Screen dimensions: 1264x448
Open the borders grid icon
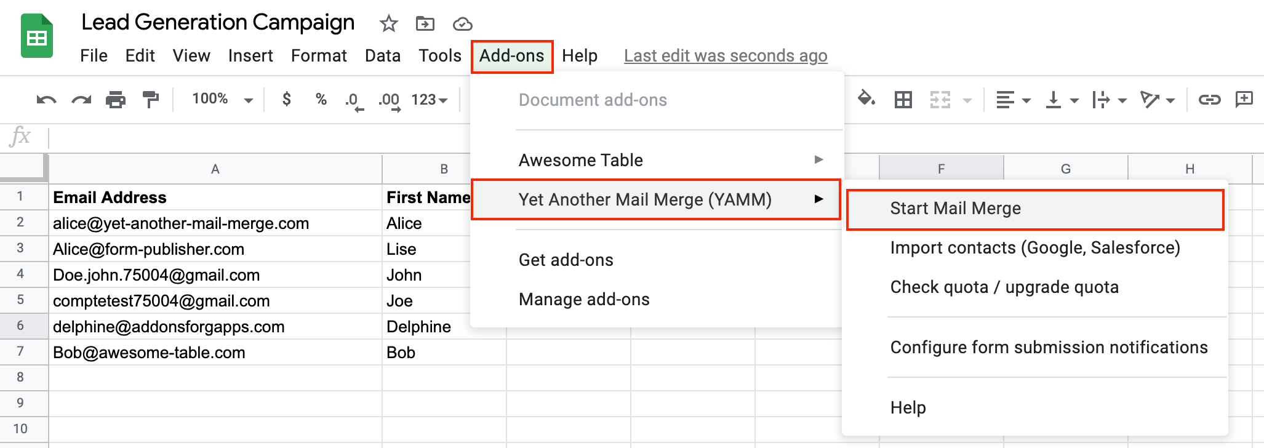[x=903, y=100]
